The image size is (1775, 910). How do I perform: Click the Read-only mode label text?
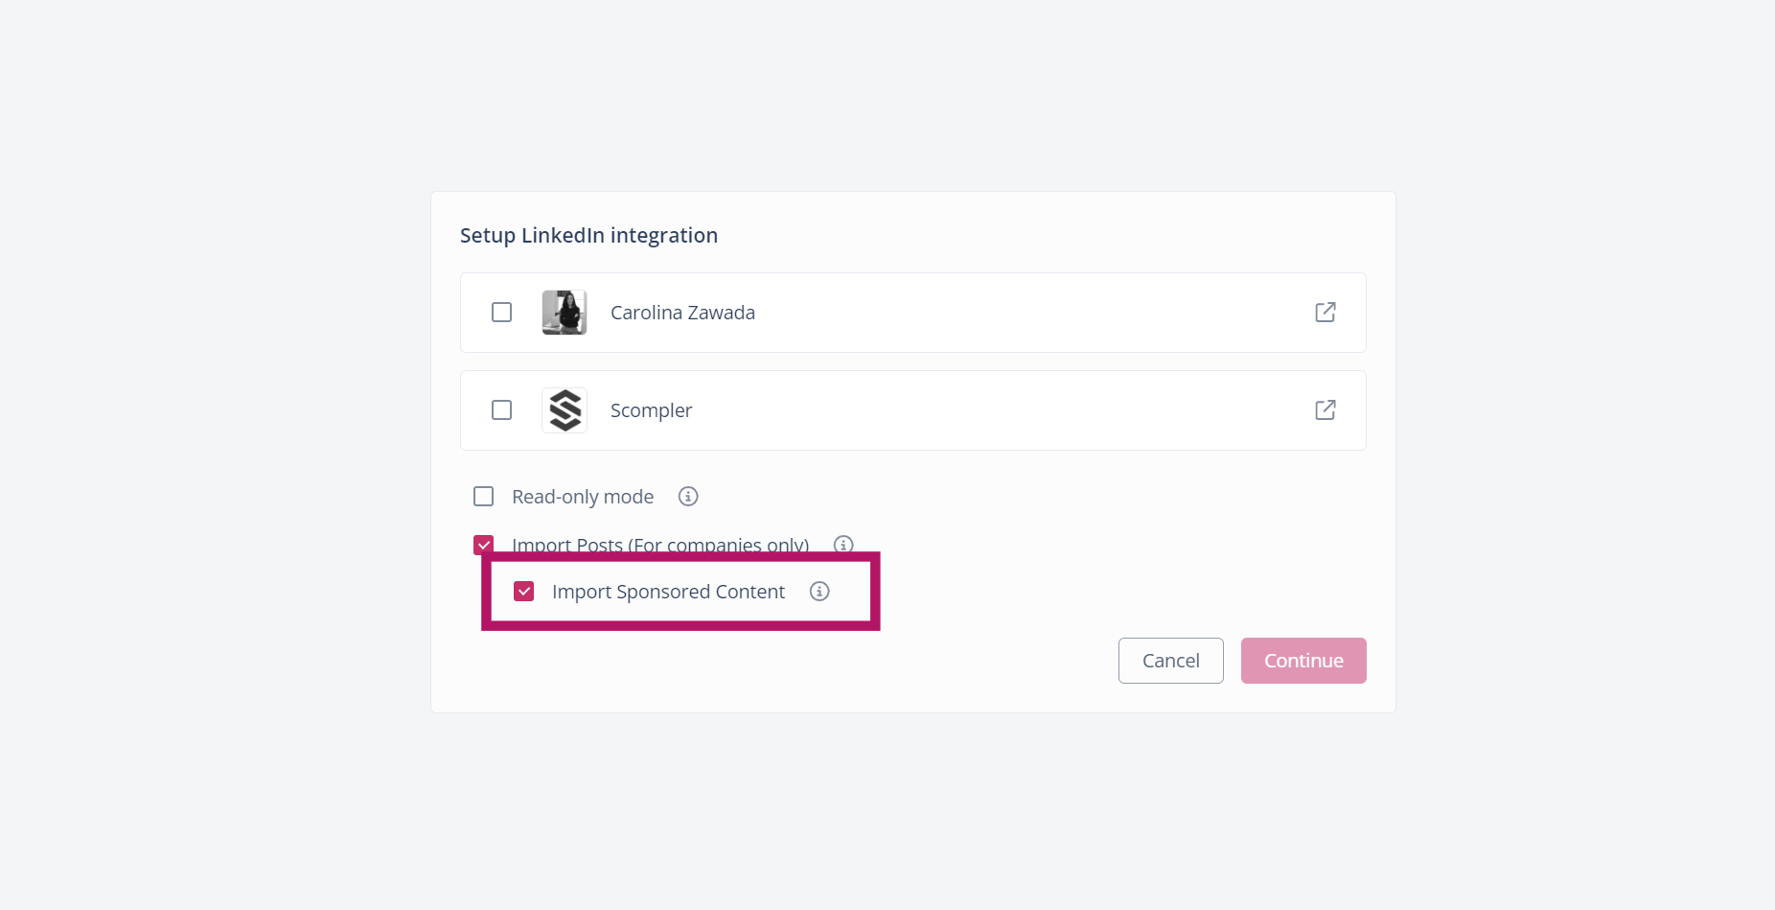pyautogui.click(x=583, y=497)
